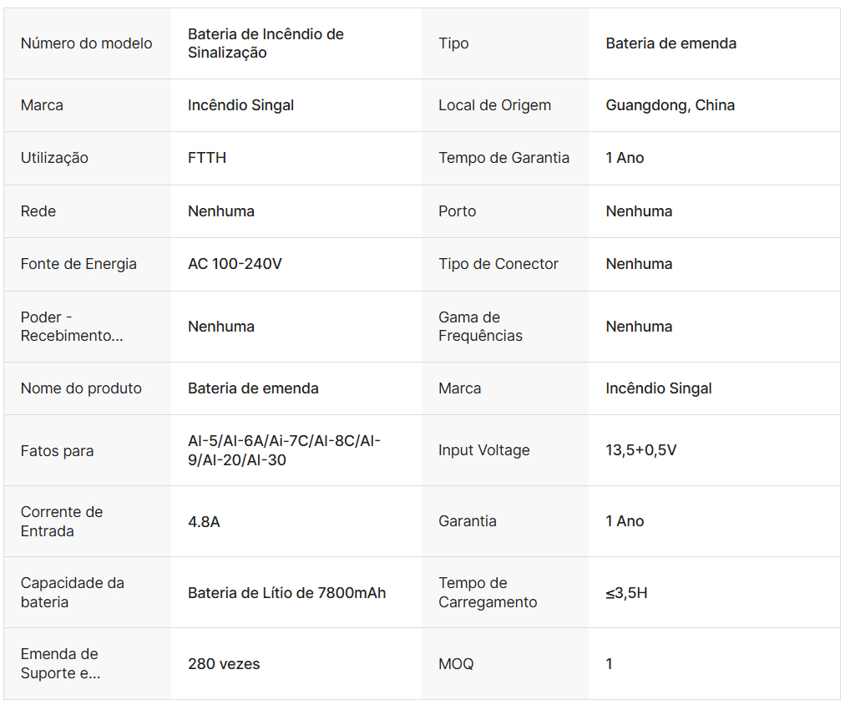Click the 'Guangdong, China' origin value

pyautogui.click(x=670, y=105)
